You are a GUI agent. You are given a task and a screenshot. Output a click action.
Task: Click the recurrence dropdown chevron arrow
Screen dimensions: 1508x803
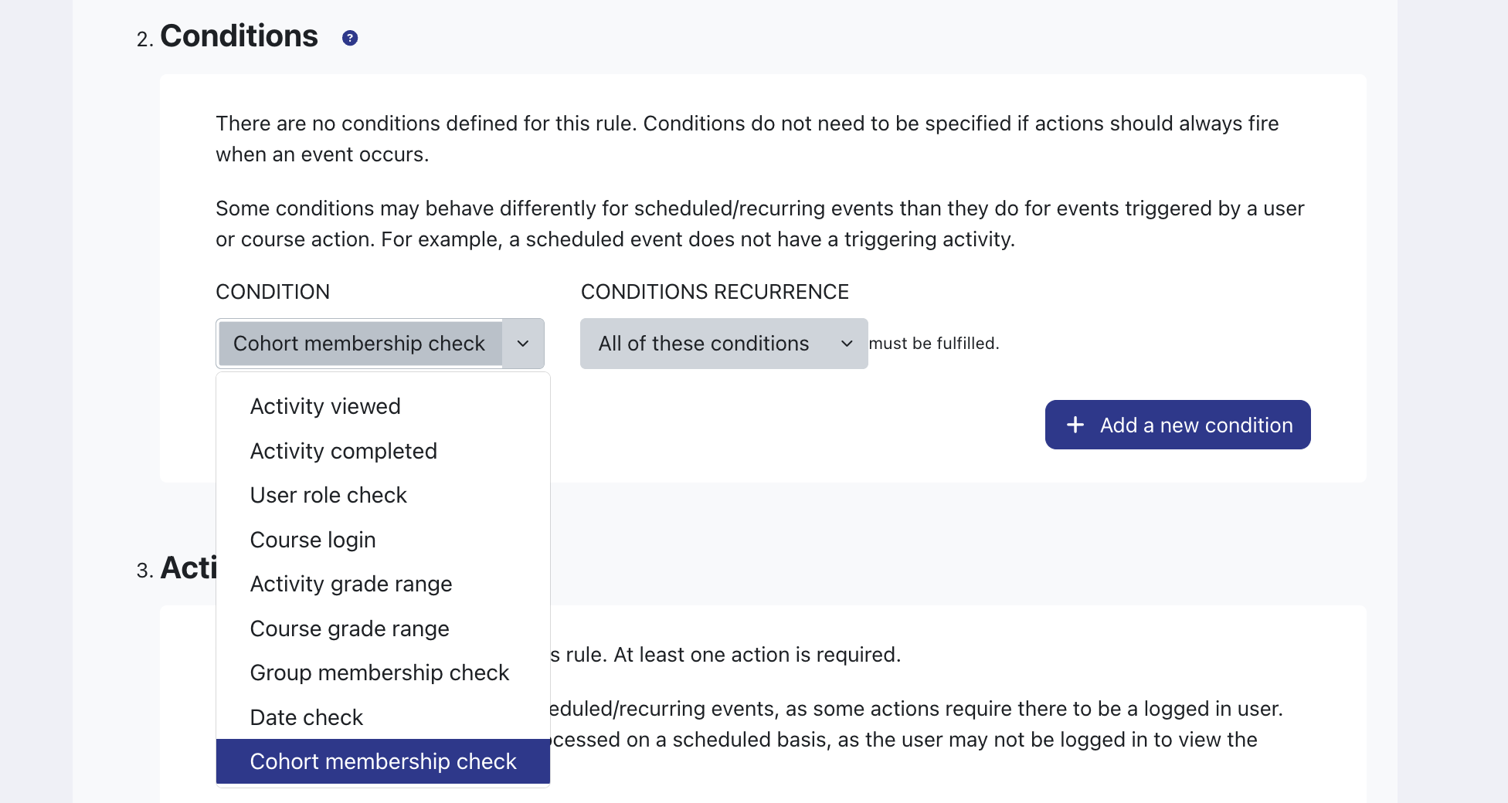(x=847, y=344)
